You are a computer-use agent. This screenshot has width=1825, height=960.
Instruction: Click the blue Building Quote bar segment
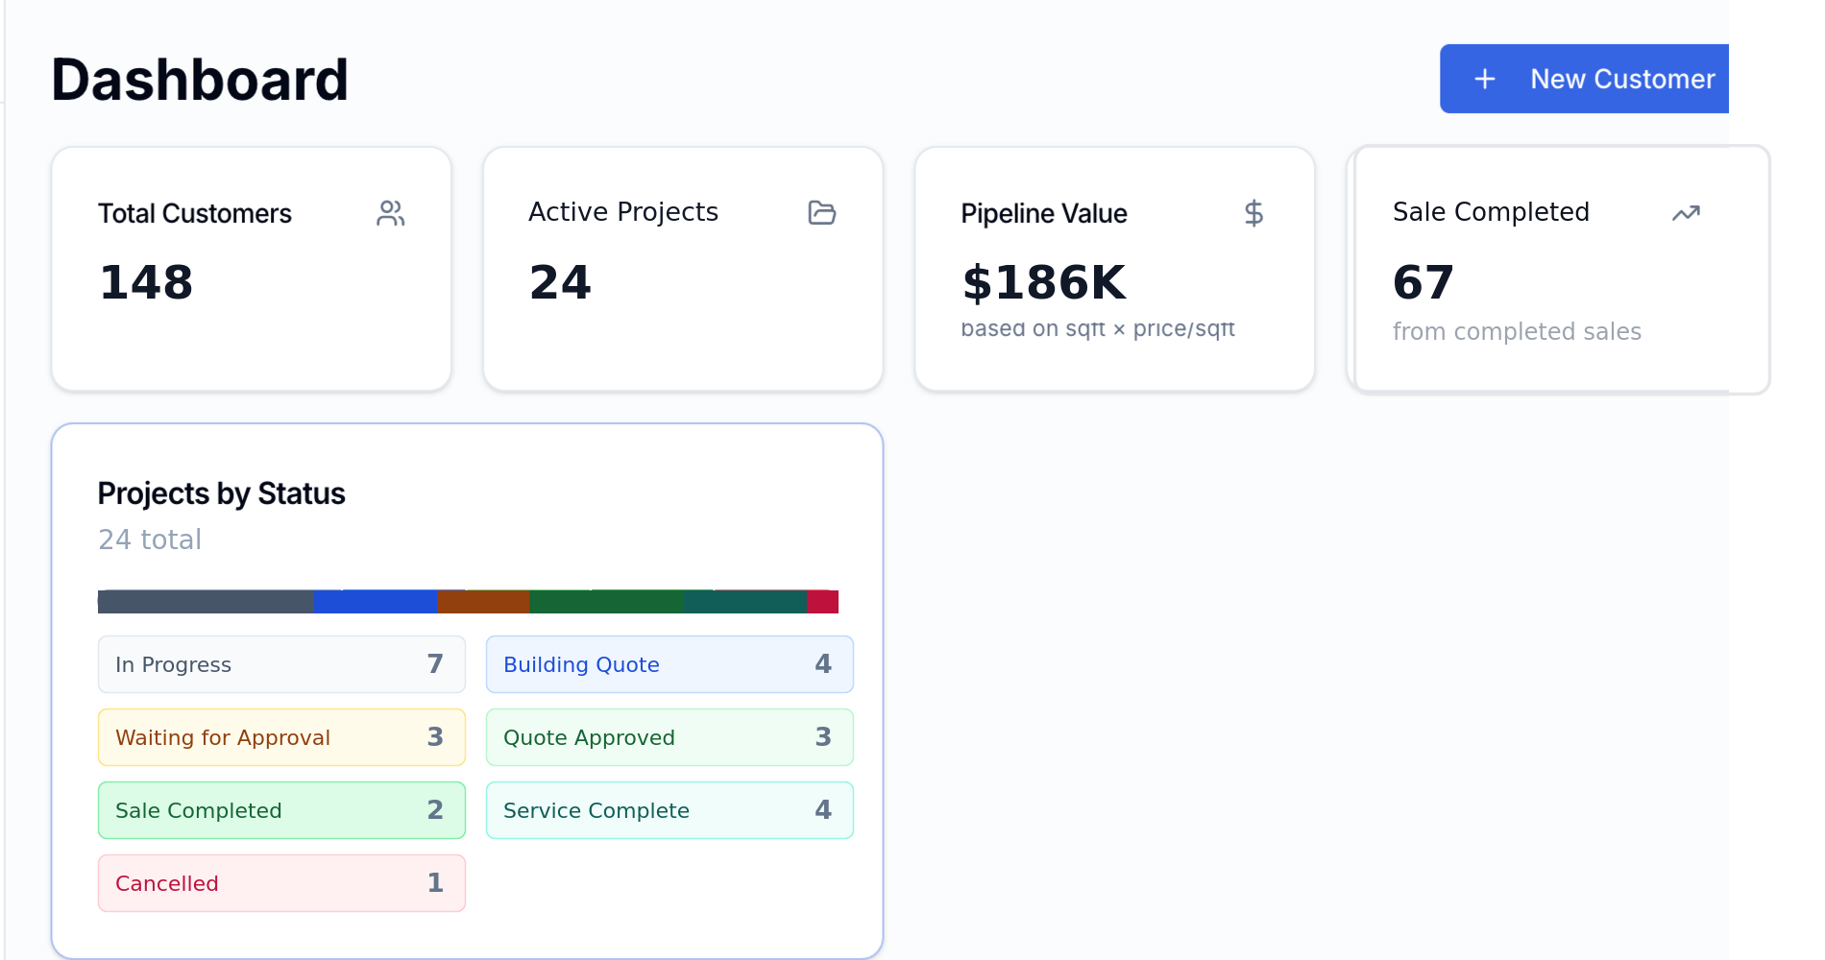376,602
